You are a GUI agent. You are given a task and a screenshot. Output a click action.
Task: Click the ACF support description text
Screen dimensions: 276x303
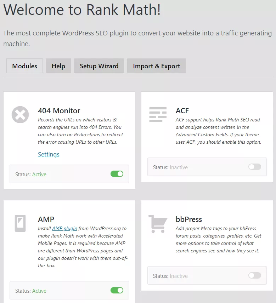pos(218,131)
